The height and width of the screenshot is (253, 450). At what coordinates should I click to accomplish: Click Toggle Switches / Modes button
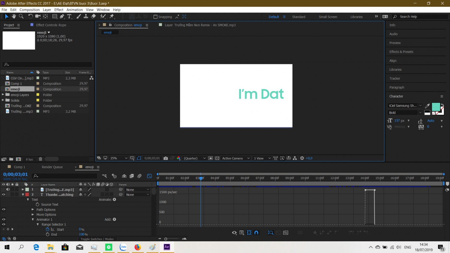pos(97,239)
